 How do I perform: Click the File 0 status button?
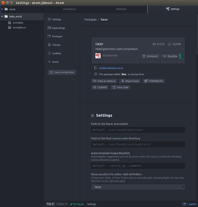(50, 204)
